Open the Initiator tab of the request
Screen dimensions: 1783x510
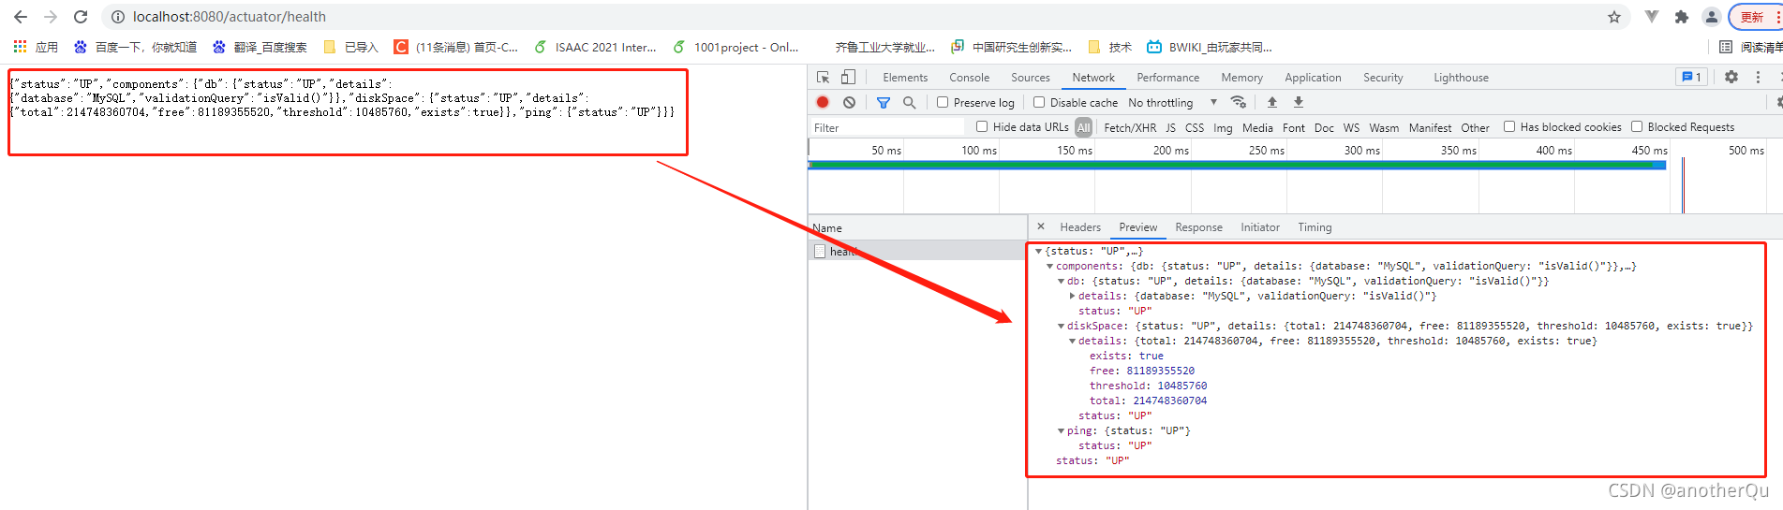tap(1260, 227)
